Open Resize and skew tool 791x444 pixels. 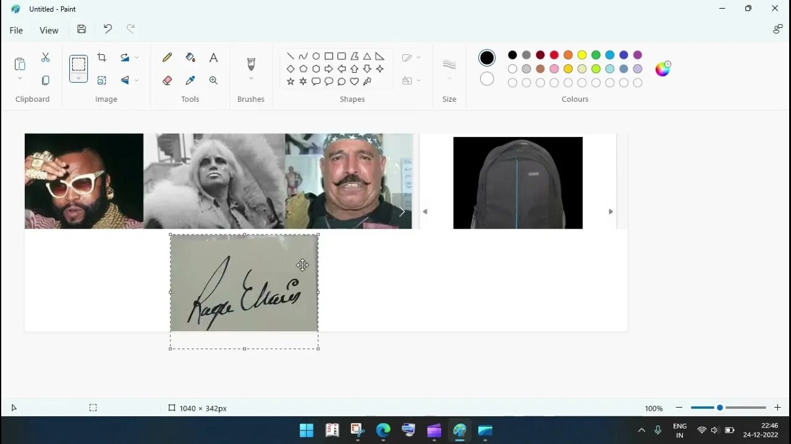102,80
